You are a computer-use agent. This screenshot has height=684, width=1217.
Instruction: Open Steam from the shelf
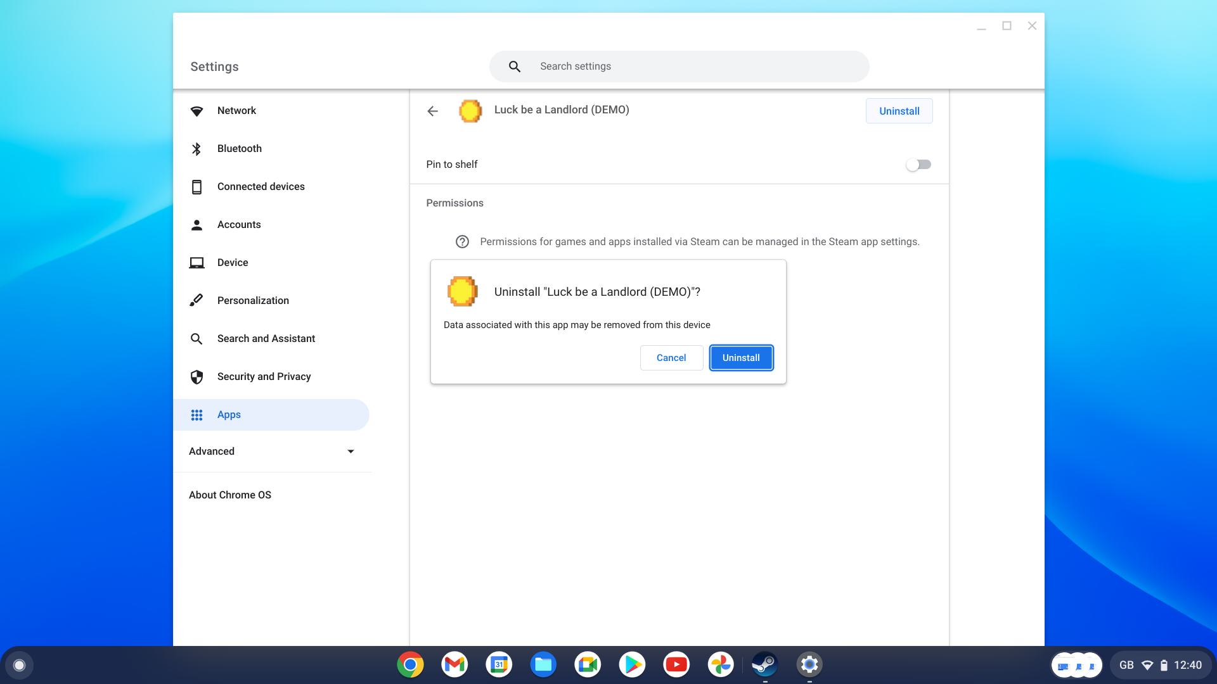(764, 664)
